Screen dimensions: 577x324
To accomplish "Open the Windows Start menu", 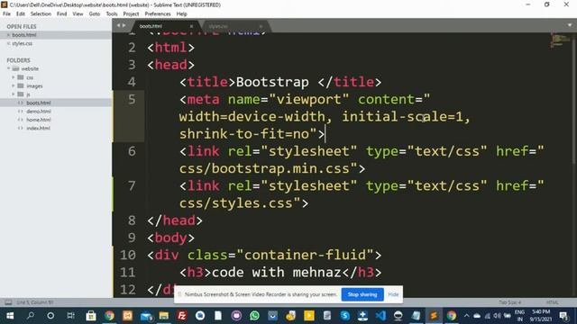I will 10,316.
